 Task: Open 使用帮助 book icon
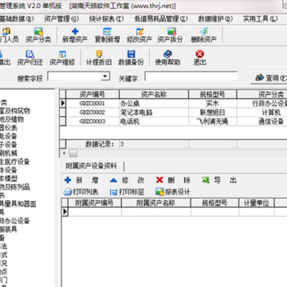pyautogui.click(x=167, y=54)
